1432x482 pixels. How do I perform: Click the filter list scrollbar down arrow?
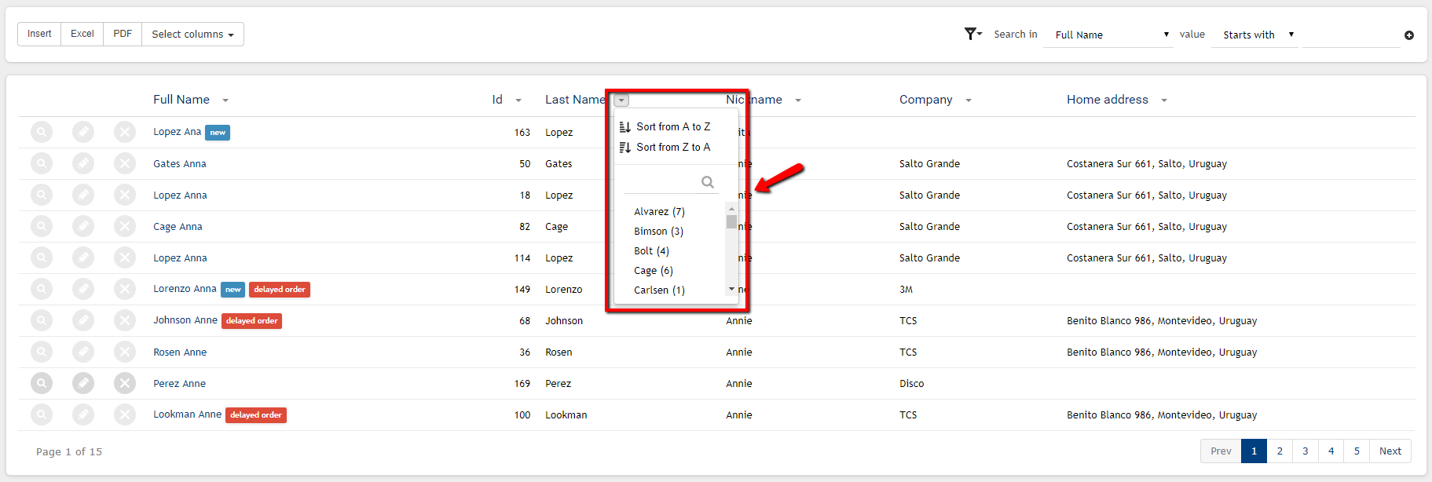[x=731, y=289]
